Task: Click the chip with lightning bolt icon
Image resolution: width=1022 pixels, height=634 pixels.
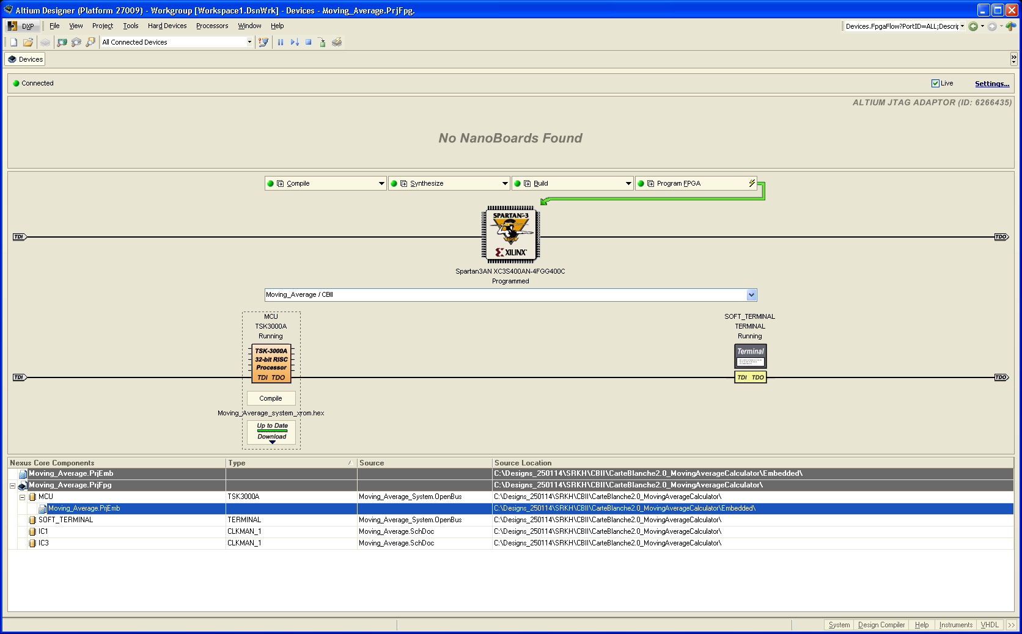Action: click(337, 42)
